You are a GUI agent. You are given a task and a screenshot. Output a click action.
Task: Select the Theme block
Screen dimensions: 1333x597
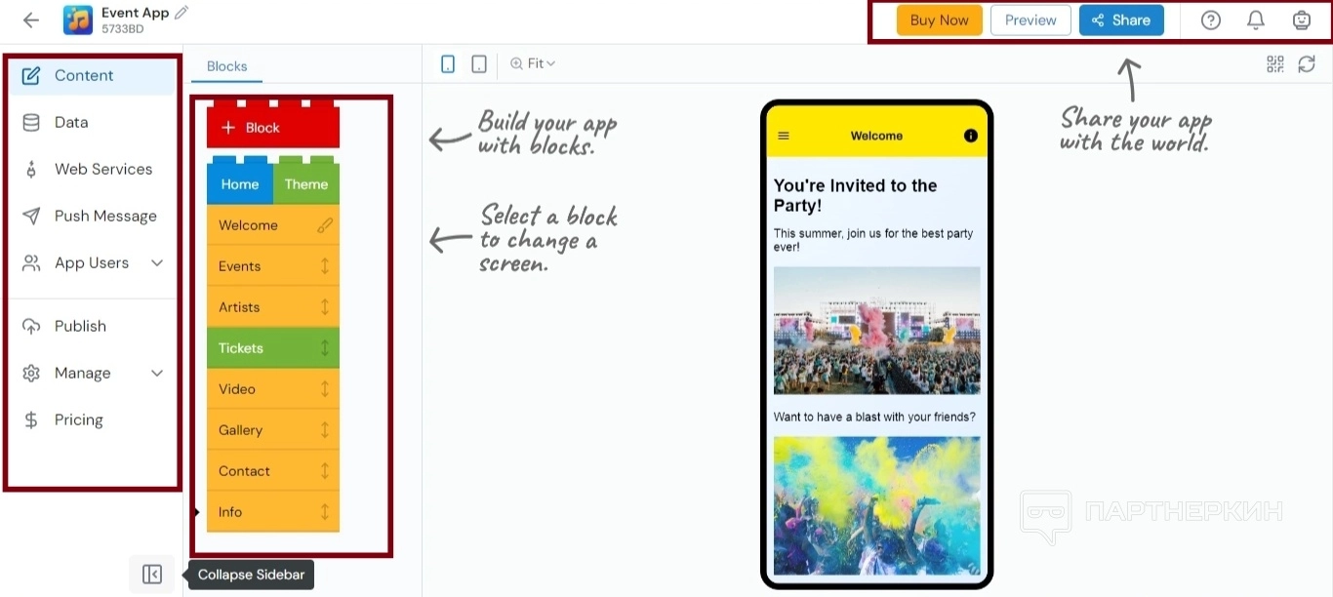306,183
